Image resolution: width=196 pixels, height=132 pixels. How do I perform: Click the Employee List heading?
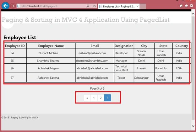click(x=19, y=37)
